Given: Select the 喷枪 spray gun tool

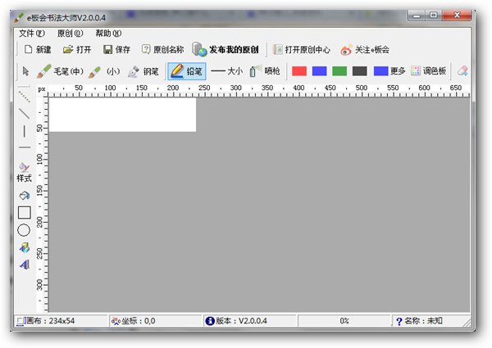Looking at the screenshot, I should coord(265,71).
